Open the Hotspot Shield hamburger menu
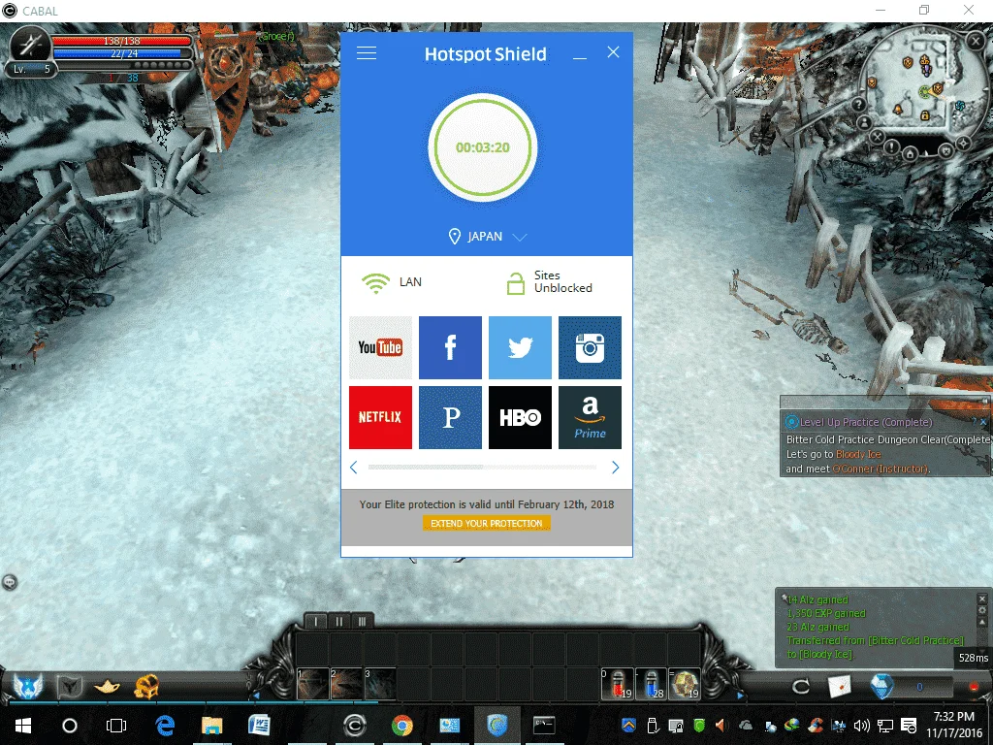Viewport: 993px width, 745px height. point(366,53)
